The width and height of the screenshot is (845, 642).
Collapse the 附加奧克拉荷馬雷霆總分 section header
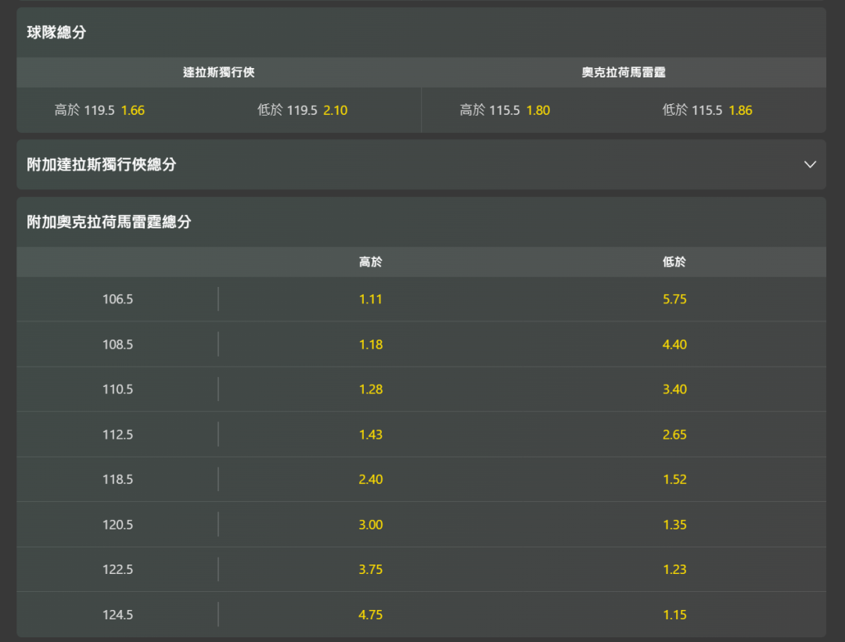pyautogui.click(x=421, y=222)
